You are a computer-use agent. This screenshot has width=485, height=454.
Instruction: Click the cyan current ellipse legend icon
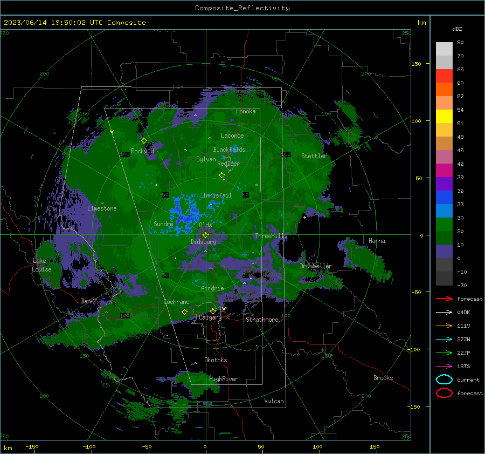[x=444, y=380]
